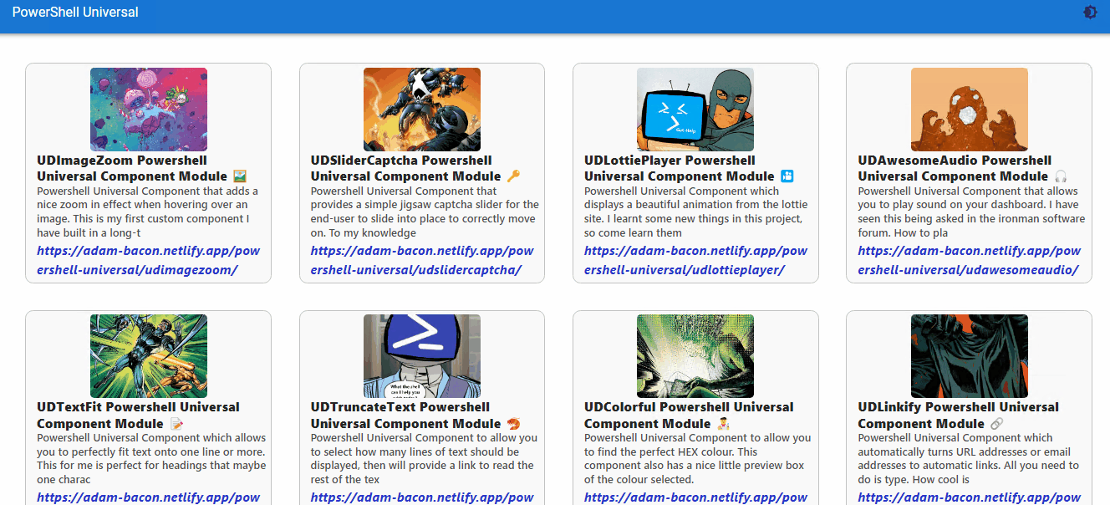This screenshot has height=505, width=1110.
Task: Open the UDLottiePlayer card thumbnail image
Action: 695,110
